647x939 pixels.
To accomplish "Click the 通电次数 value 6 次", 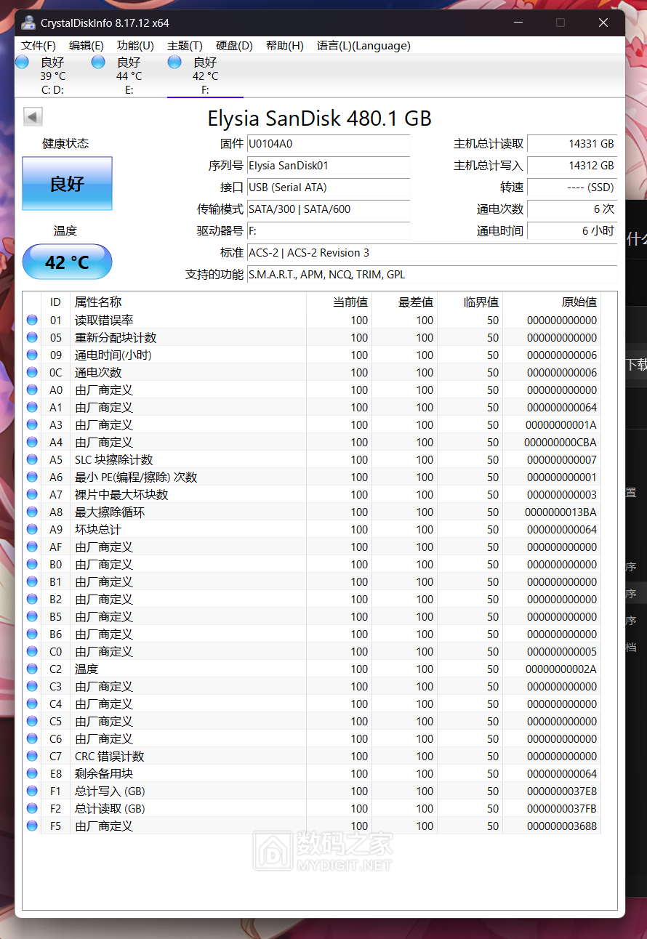I will (x=572, y=209).
